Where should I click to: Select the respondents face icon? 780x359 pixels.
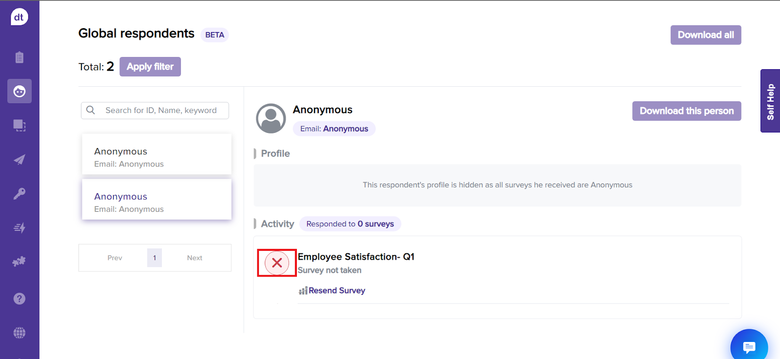(x=19, y=91)
